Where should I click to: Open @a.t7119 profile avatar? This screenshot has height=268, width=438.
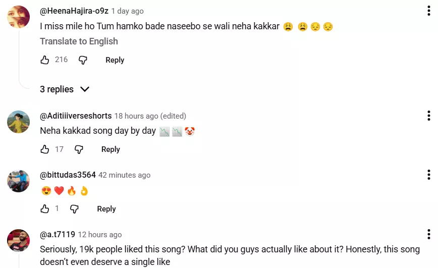(18, 241)
